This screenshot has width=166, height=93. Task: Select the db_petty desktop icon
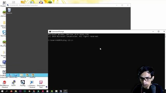3,43
